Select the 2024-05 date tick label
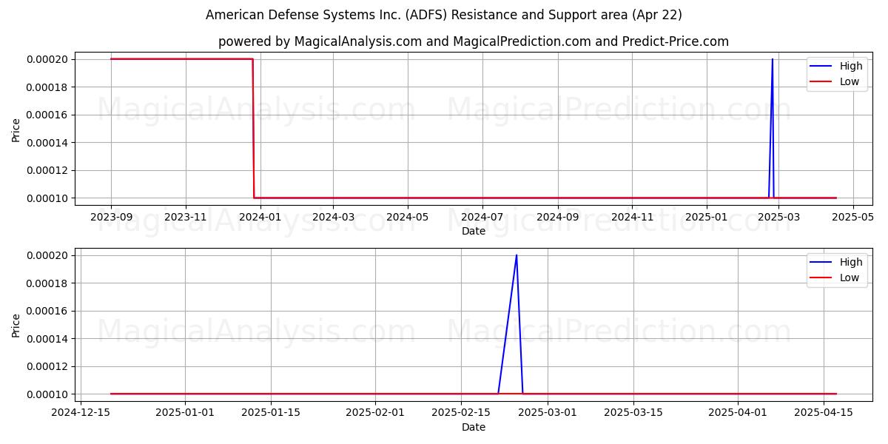 coord(407,218)
